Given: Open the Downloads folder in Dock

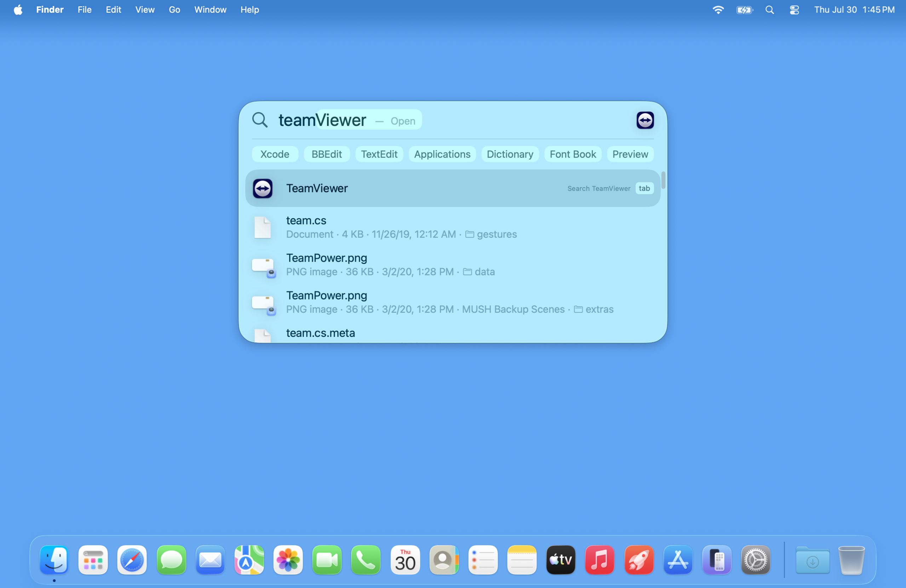Looking at the screenshot, I should (812, 560).
